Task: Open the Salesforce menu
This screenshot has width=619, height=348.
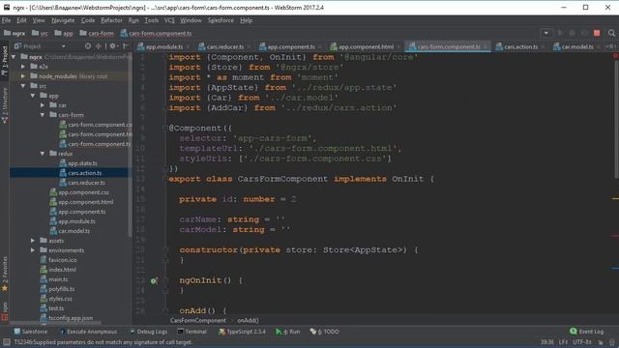Action: 221,20
